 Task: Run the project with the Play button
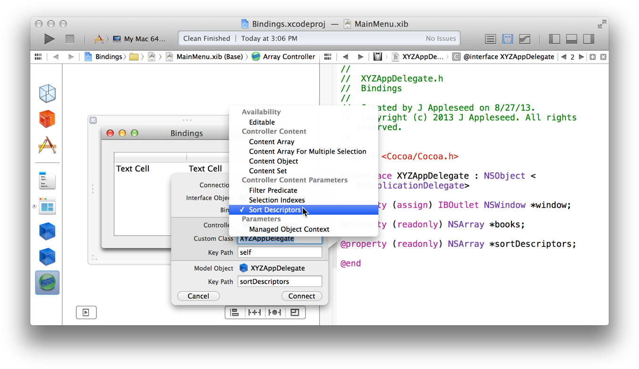(49, 39)
